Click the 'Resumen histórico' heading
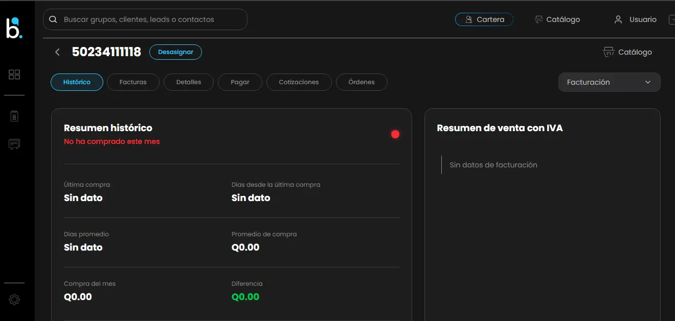This screenshot has width=675, height=321. pos(108,128)
